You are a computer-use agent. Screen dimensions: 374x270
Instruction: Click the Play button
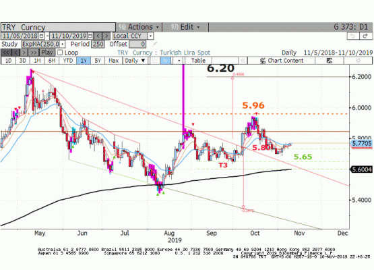pyautogui.click(x=47, y=53)
